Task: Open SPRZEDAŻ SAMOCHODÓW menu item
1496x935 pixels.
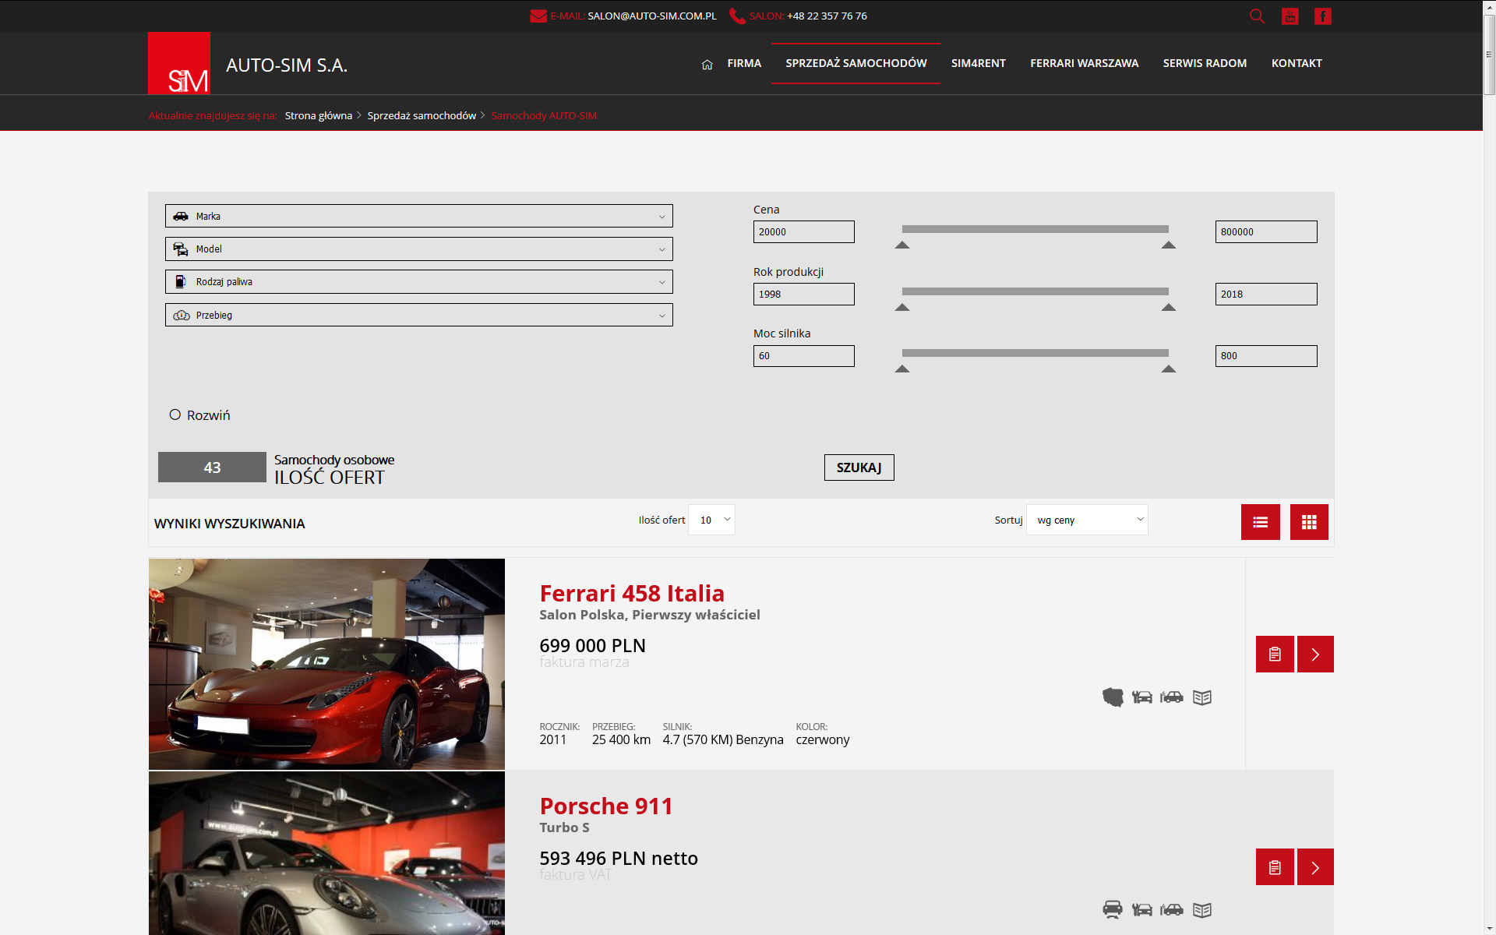Action: (856, 63)
